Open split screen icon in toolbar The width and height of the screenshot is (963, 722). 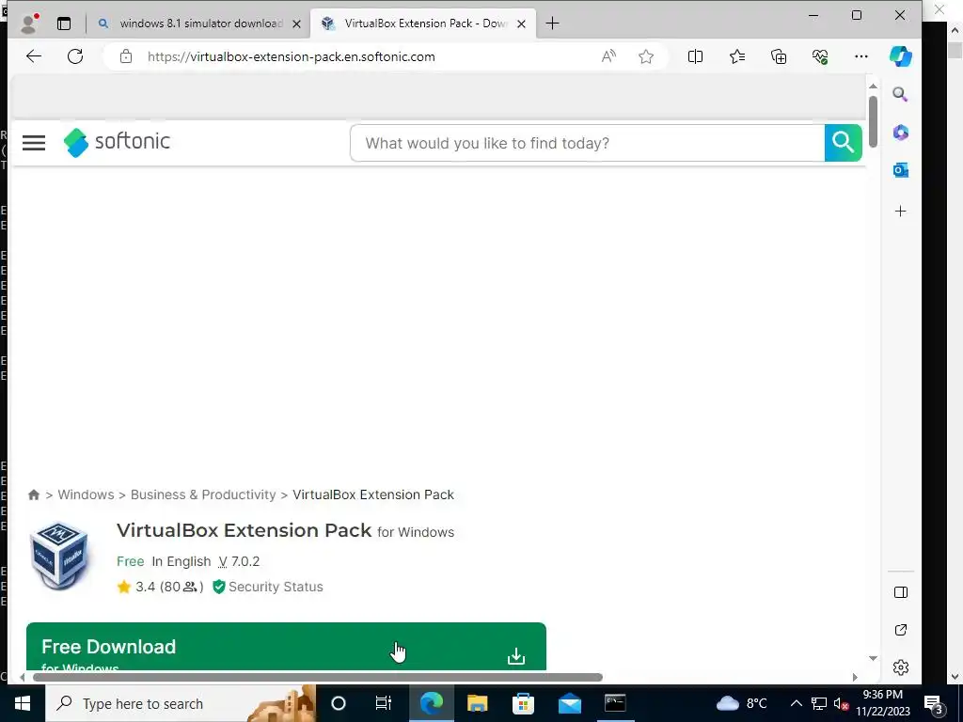pos(695,56)
